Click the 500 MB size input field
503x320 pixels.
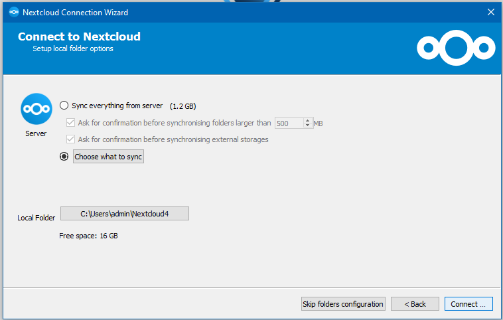tap(289, 123)
